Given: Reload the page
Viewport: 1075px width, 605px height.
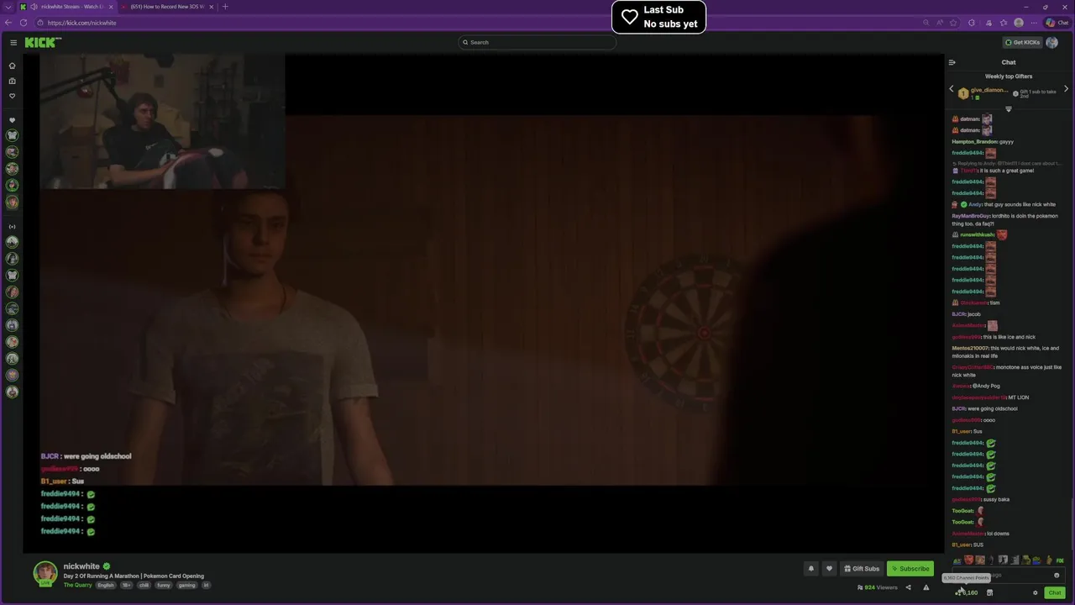Looking at the screenshot, I should click(24, 23).
